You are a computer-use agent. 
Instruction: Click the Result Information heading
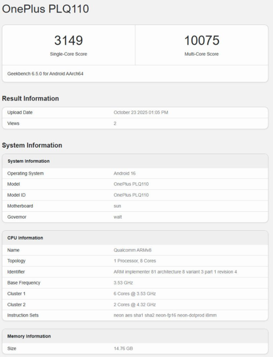pyautogui.click(x=31, y=99)
